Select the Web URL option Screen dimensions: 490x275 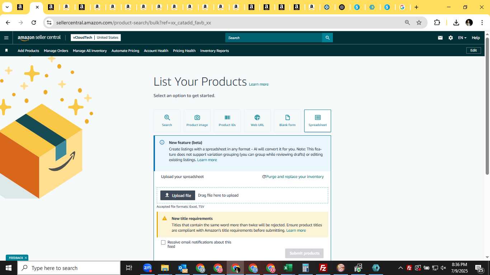coord(257,121)
